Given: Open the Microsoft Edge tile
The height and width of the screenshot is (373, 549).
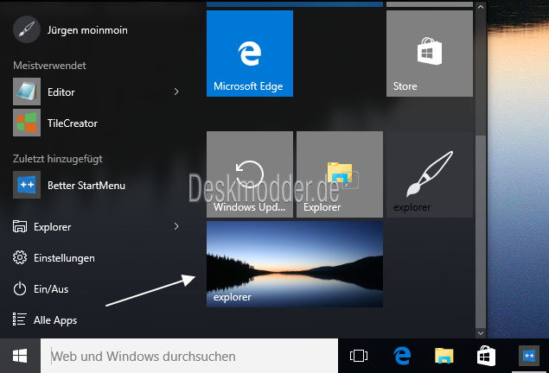Looking at the screenshot, I should coord(250,54).
